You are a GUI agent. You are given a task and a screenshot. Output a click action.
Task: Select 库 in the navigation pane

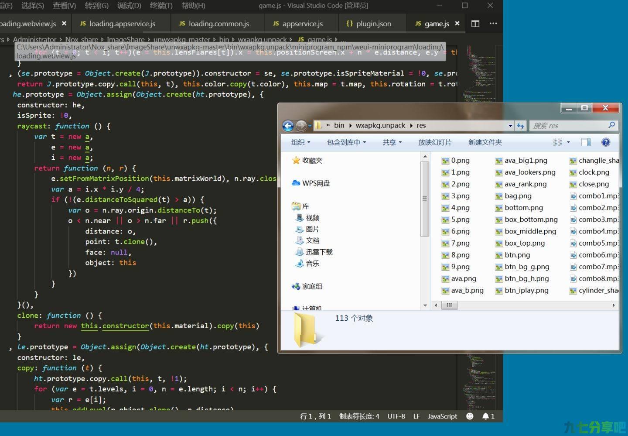[x=301, y=206]
